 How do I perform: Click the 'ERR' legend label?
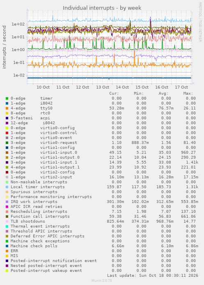(14, 251)
